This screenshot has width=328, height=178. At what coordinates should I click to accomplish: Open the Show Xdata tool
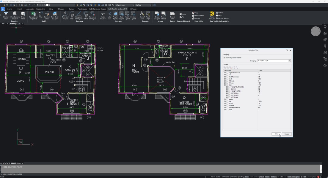(23, 16)
